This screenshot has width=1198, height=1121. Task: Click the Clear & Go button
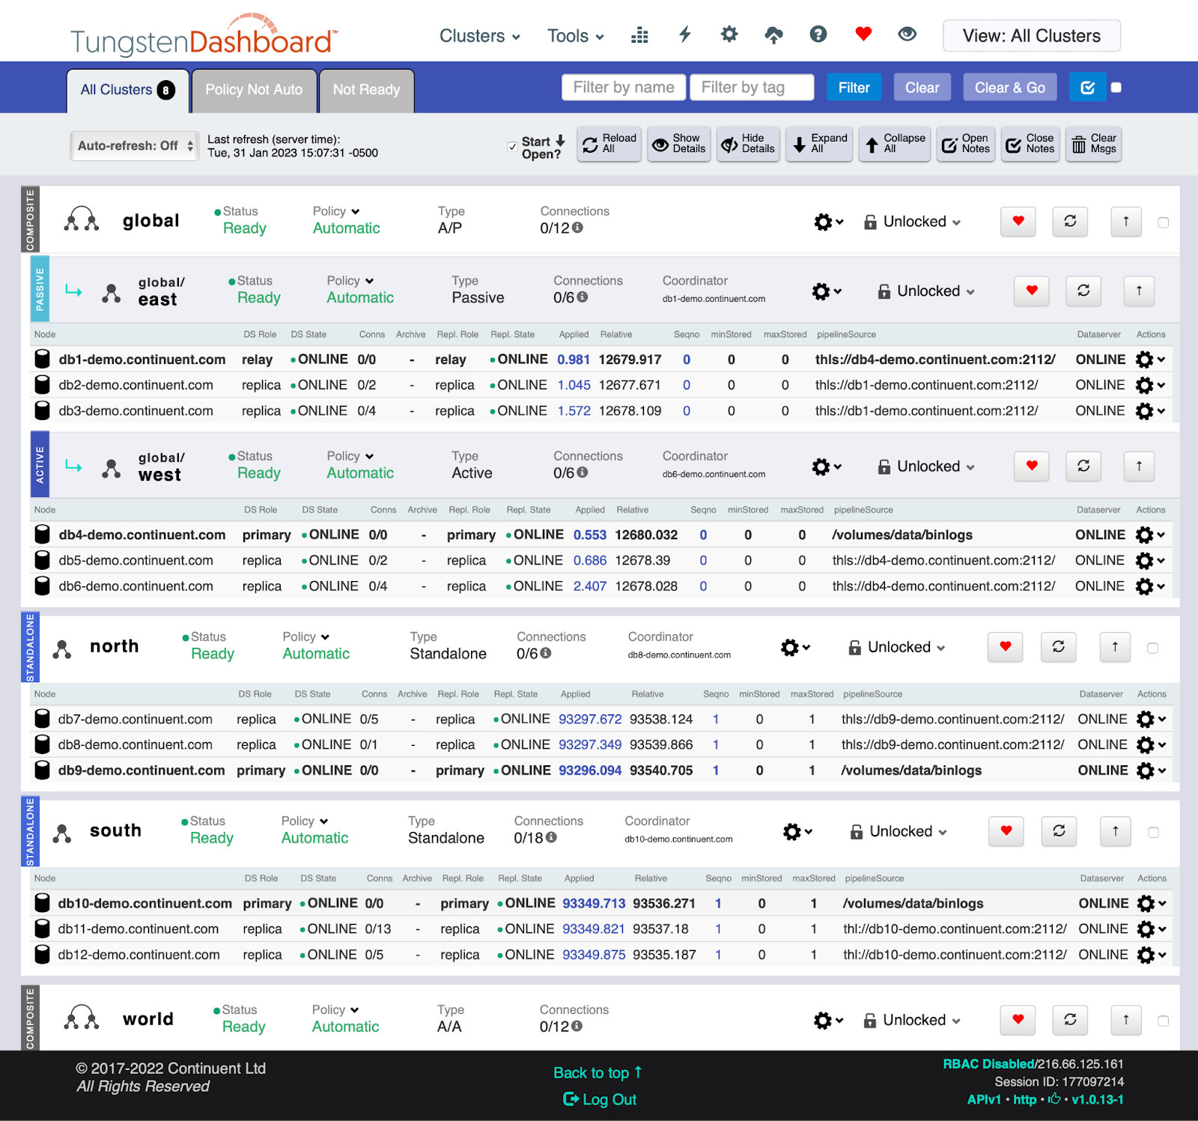click(x=1009, y=88)
